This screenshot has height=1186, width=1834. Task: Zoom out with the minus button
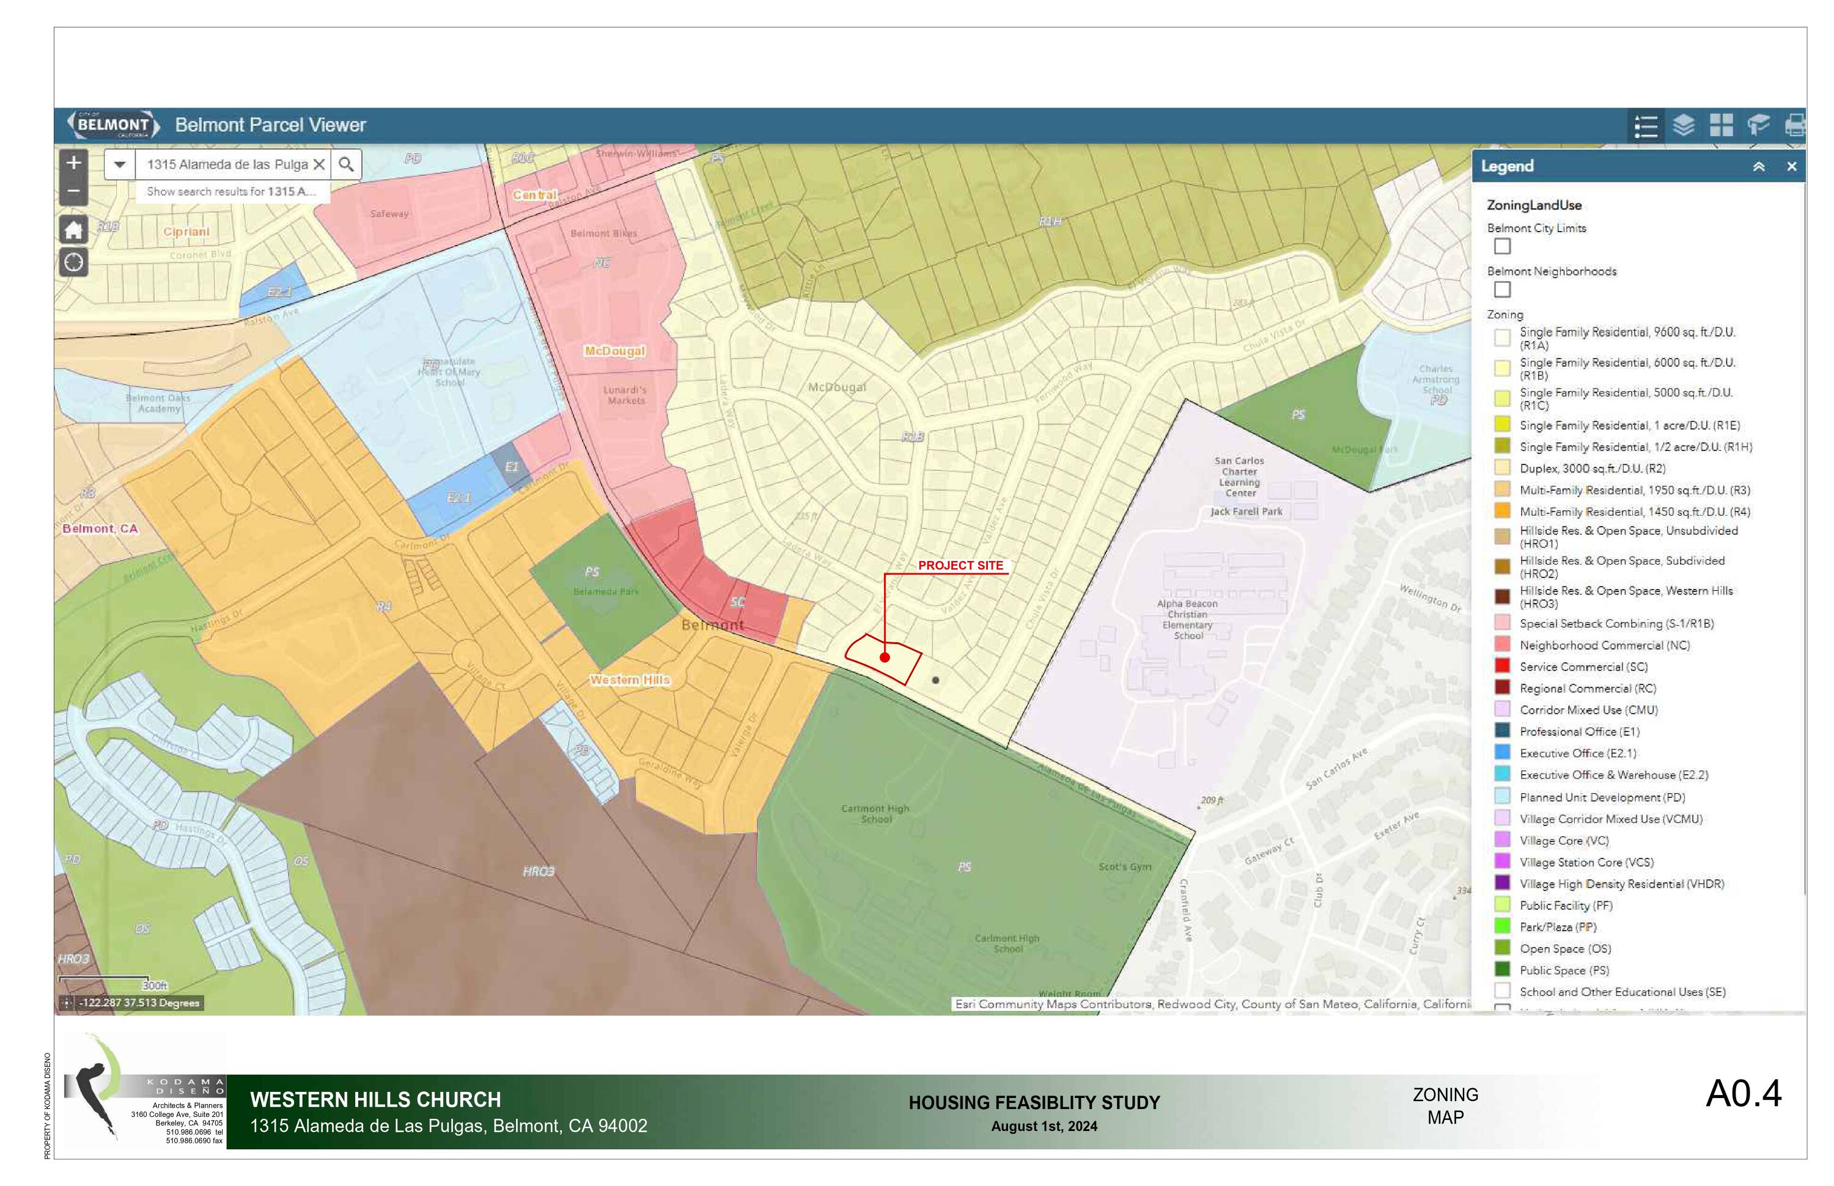[74, 191]
